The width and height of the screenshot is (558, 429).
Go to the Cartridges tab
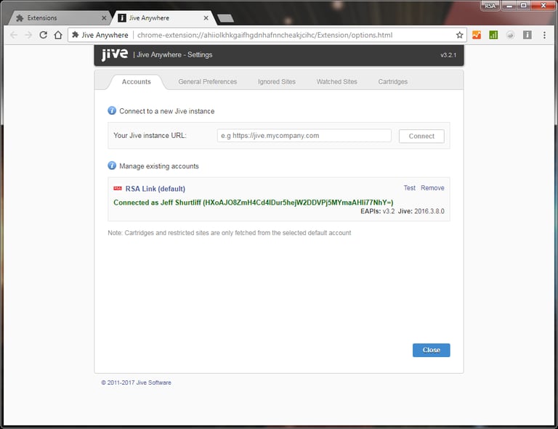click(393, 82)
